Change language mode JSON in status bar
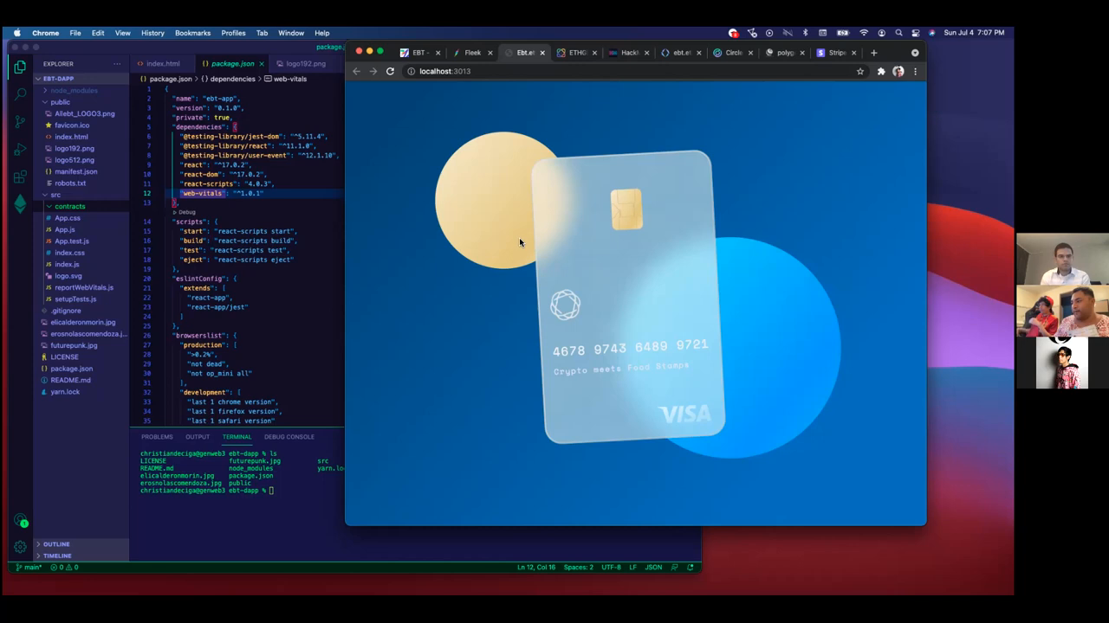The width and height of the screenshot is (1109, 623). tap(654, 568)
